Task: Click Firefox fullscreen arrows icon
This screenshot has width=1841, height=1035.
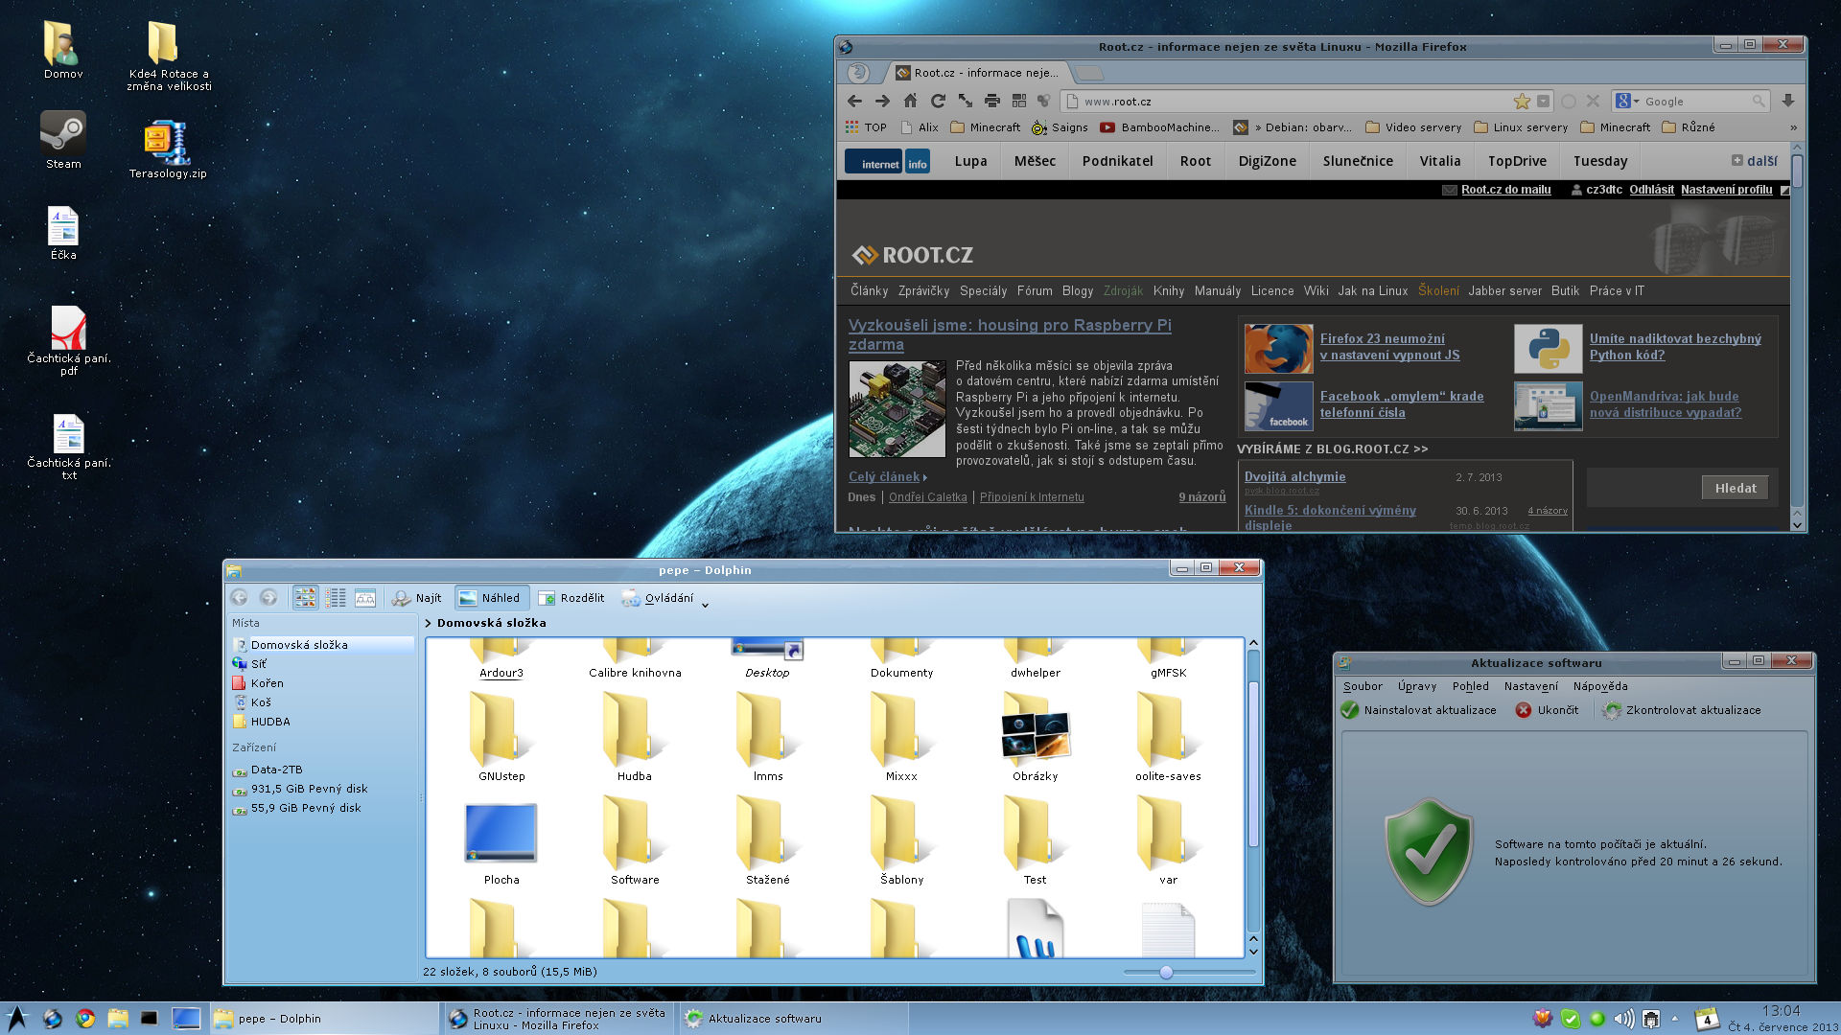Action: pyautogui.click(x=966, y=102)
